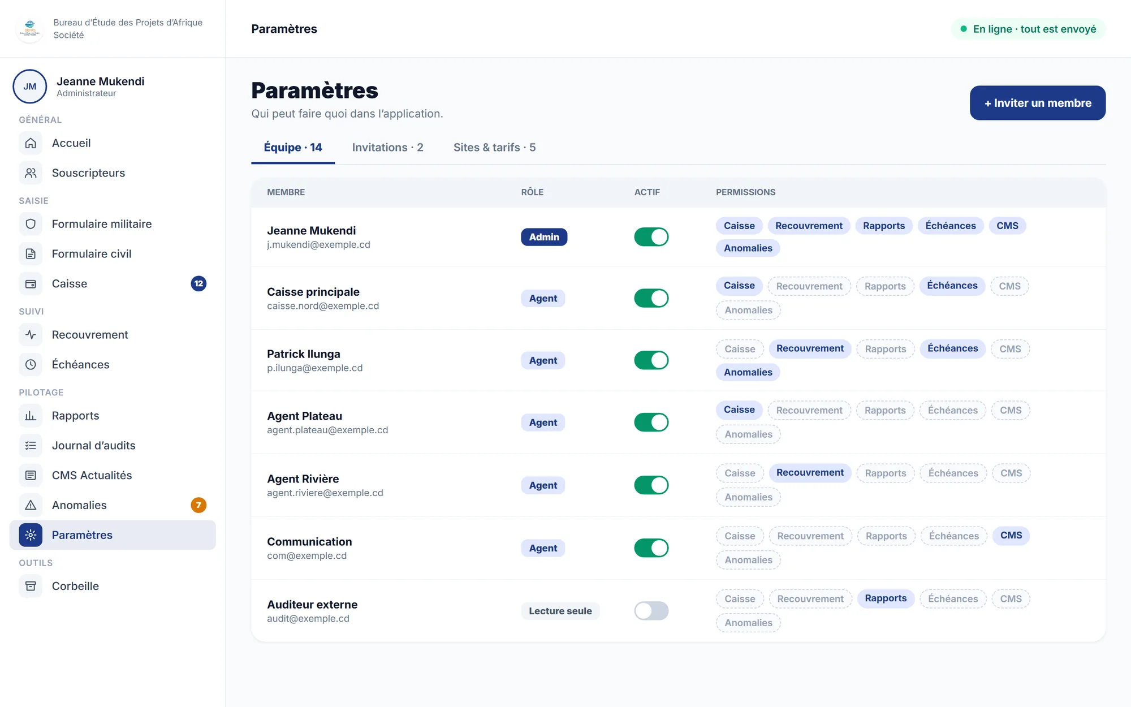The height and width of the screenshot is (707, 1131).
Task: Enable Recouvrement permission for Caisse principale
Action: point(809,286)
